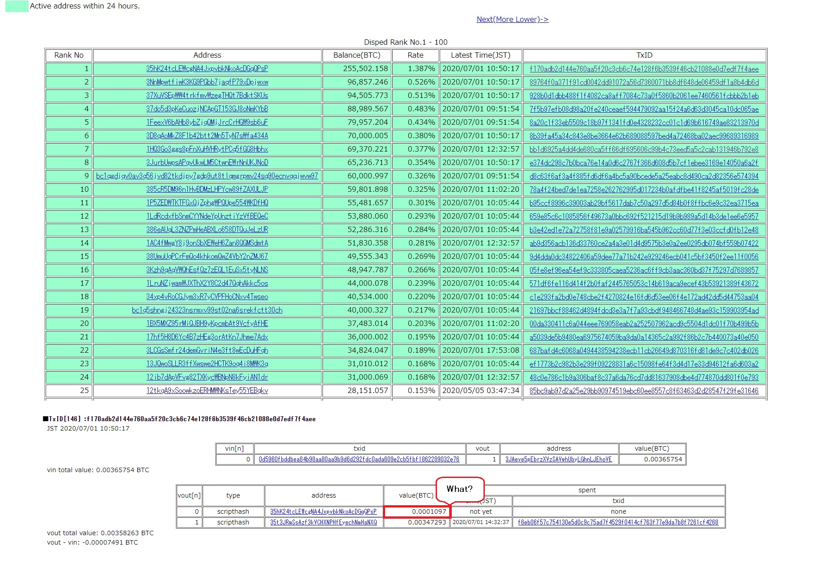The image size is (831, 575).
Task: Select the Latest Time(JST) column header
Action: tap(480, 55)
